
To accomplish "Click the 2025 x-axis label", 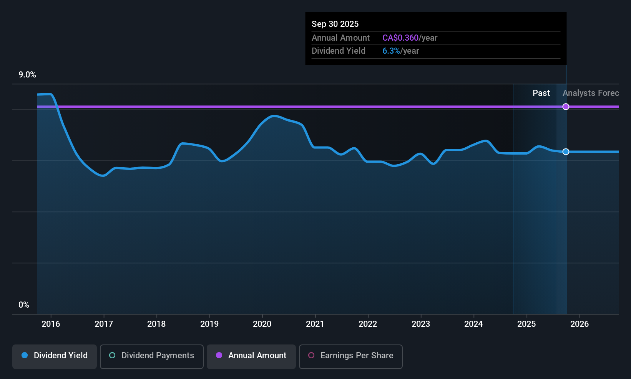I will 526,324.
